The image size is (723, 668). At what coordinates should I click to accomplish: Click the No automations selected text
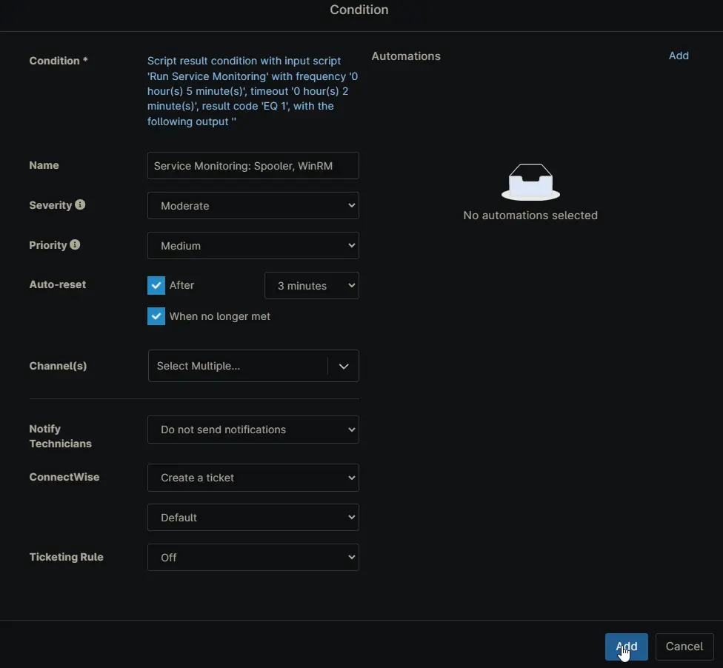[x=530, y=216]
